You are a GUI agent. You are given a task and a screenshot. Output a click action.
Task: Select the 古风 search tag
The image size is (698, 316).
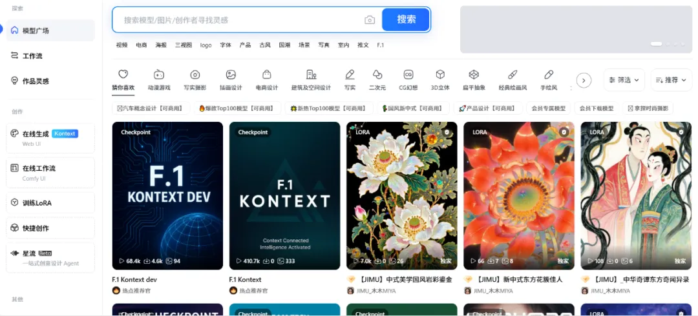click(265, 45)
